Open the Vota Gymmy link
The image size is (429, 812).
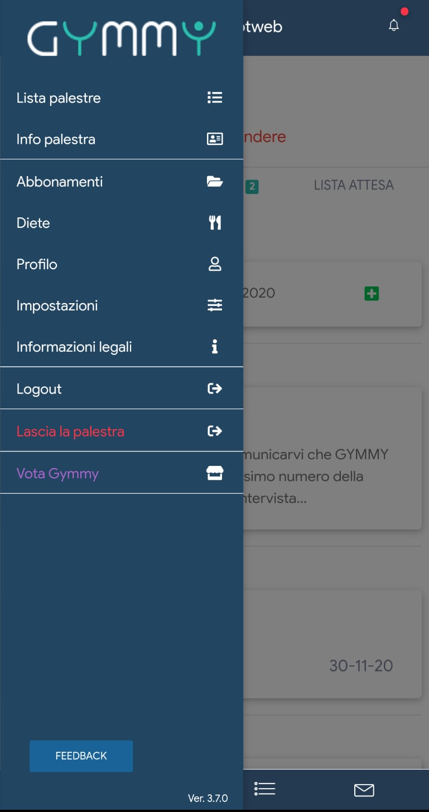click(x=57, y=473)
